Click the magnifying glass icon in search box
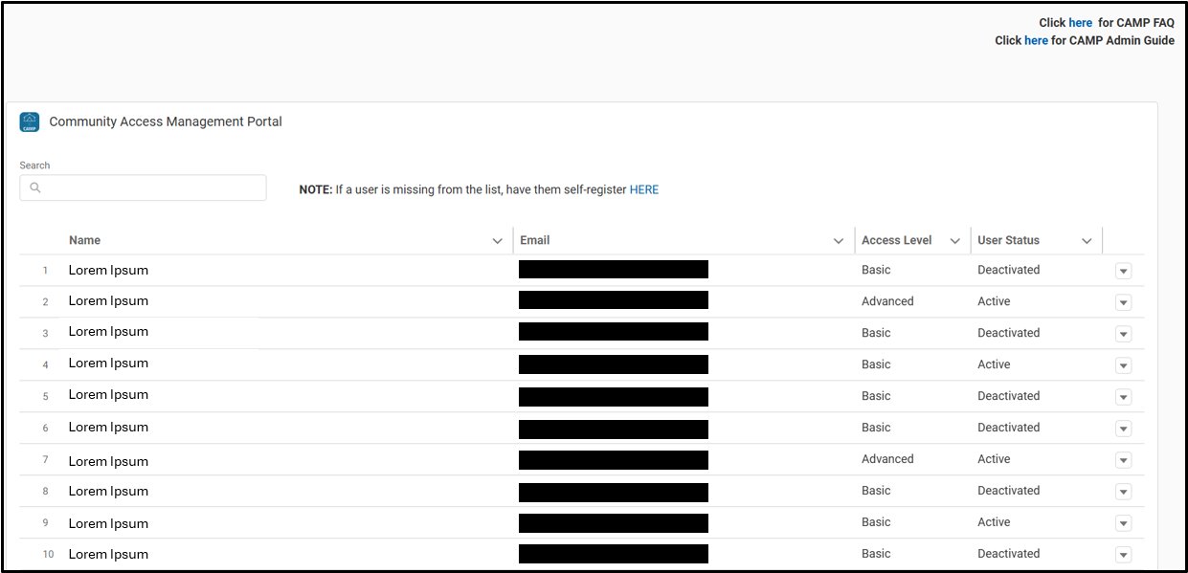Viewport: 1188px width, 573px height. (35, 187)
